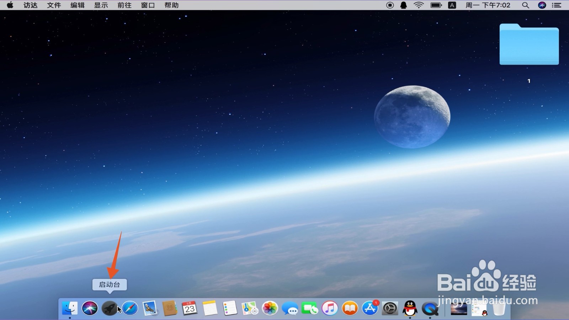Open the Apple menu

click(10, 5)
